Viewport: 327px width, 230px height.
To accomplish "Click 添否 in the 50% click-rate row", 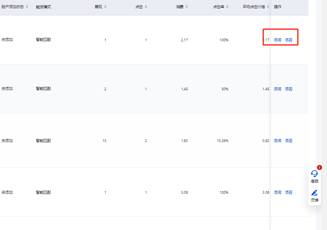I will coord(288,89).
